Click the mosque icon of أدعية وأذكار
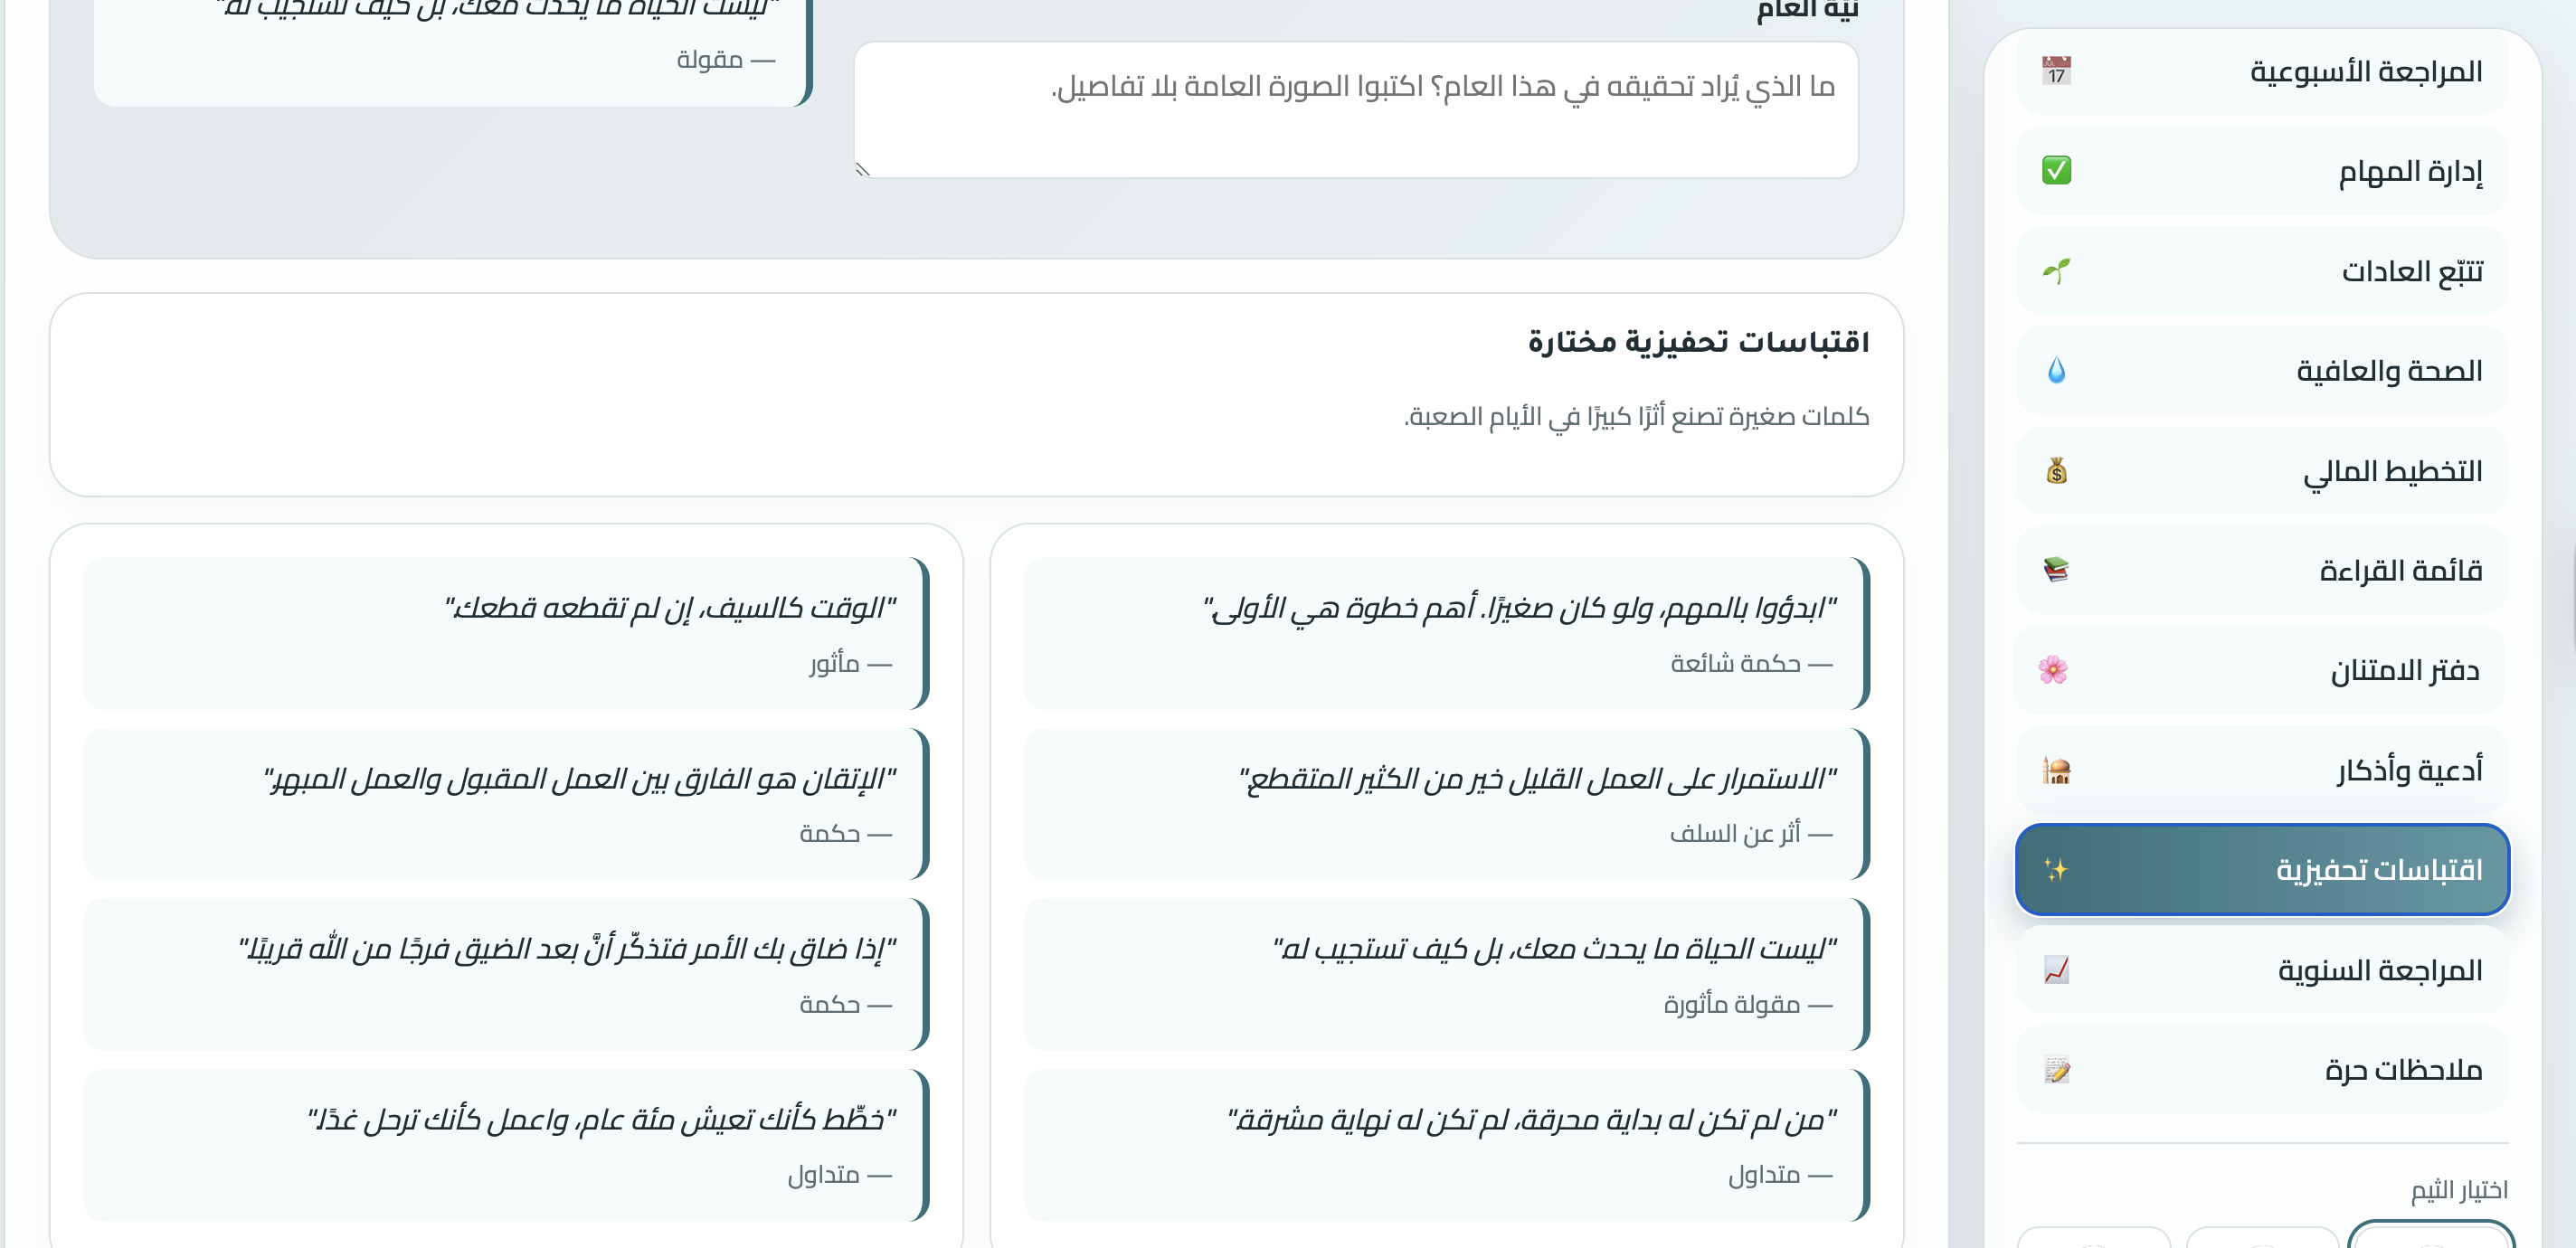This screenshot has height=1248, width=2576. [x=2056, y=770]
